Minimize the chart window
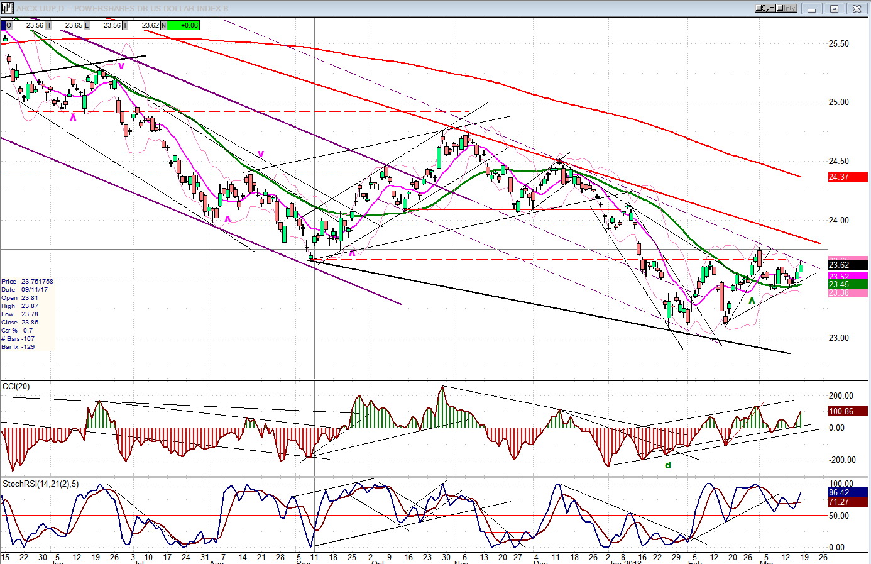871x564 pixels. [x=812, y=8]
